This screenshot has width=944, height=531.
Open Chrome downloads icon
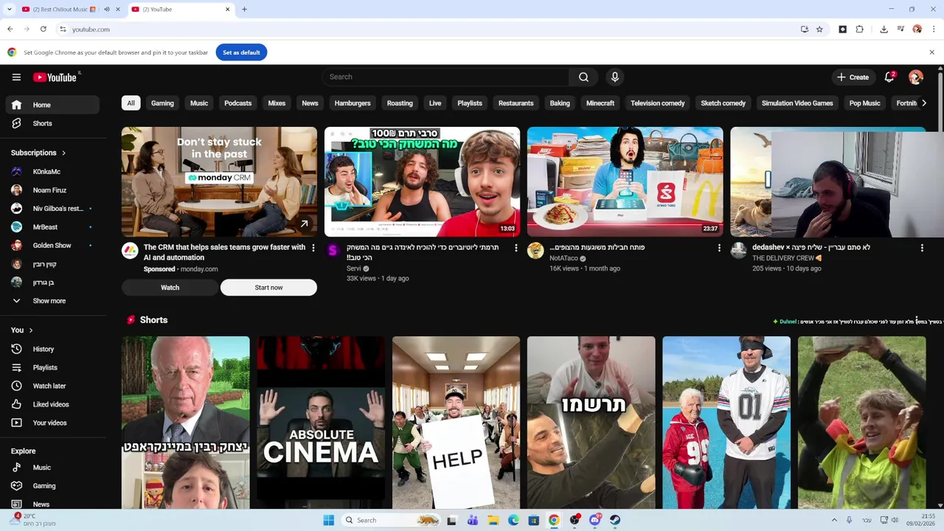click(884, 29)
